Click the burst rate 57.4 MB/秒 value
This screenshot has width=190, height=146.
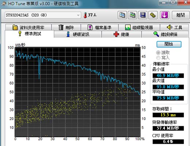point(168,128)
